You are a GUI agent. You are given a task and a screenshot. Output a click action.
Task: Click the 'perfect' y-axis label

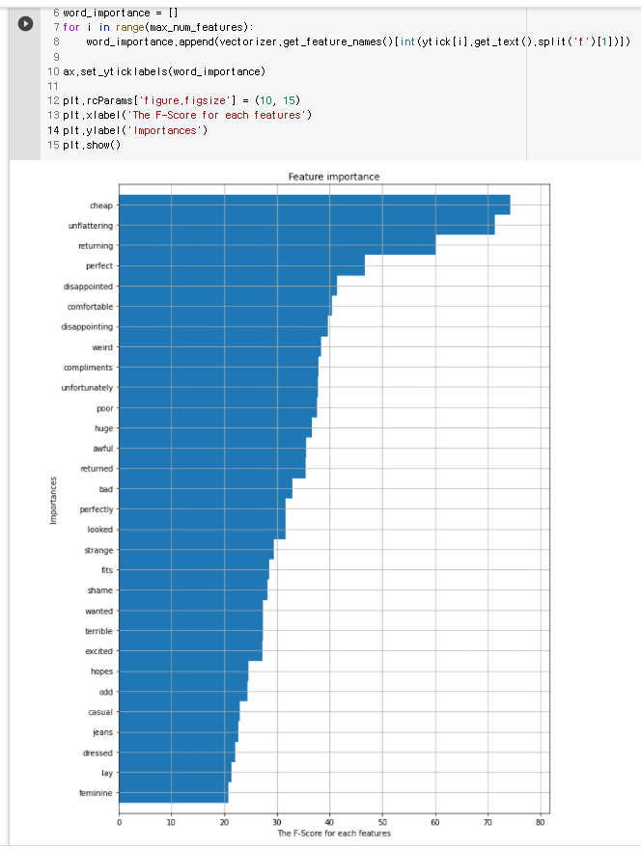coord(99,265)
